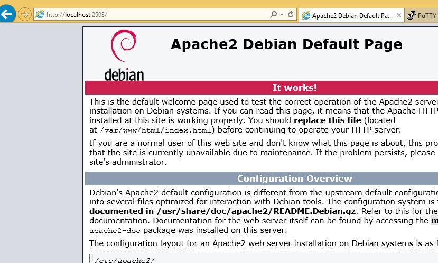Click the IE favicon on Apache2 tab
Screen dimensions: 438x263
pyautogui.click(x=306, y=15)
